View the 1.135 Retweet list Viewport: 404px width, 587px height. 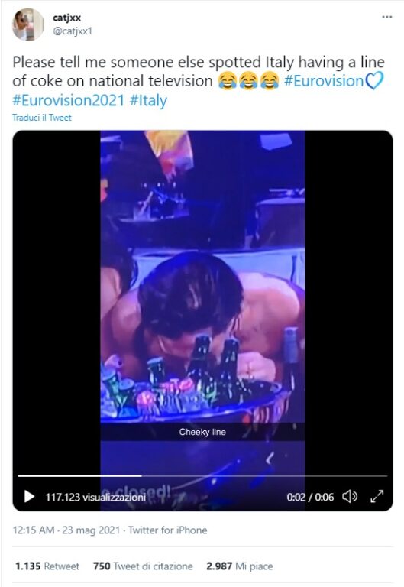coord(47,566)
